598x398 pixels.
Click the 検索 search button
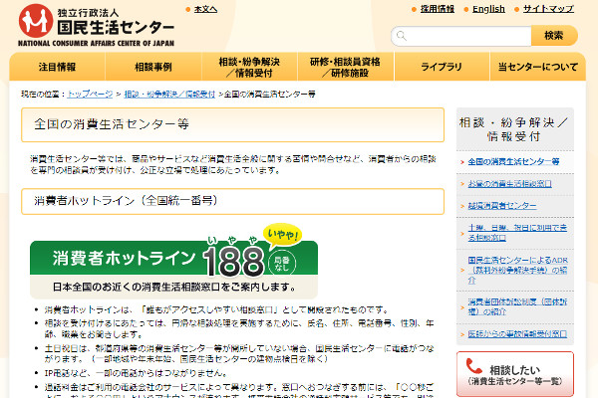pos(554,36)
